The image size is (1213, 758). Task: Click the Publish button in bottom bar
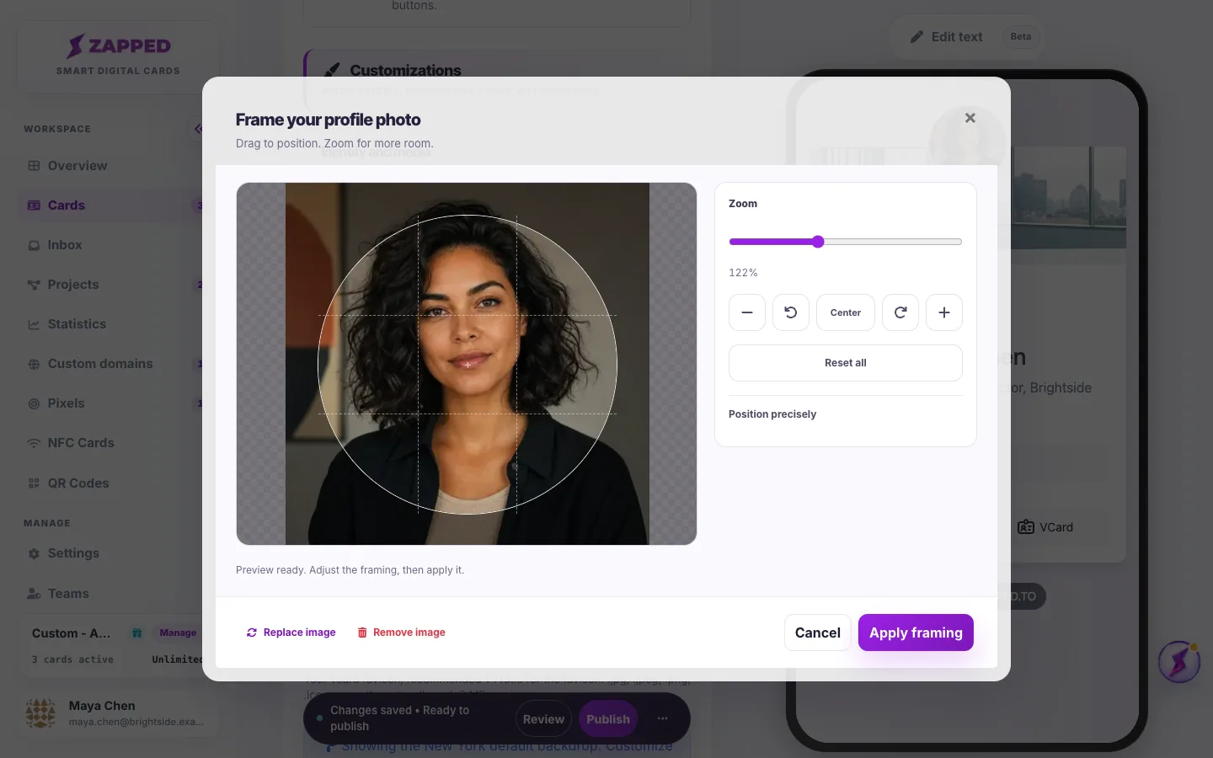pos(608,719)
